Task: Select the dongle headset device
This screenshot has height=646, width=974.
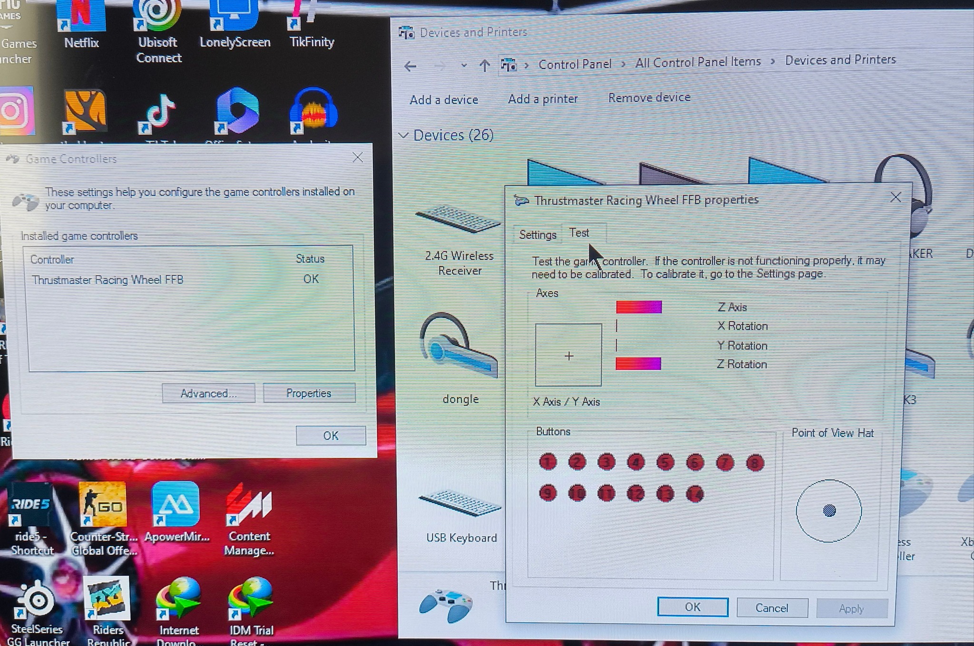Action: [459, 358]
